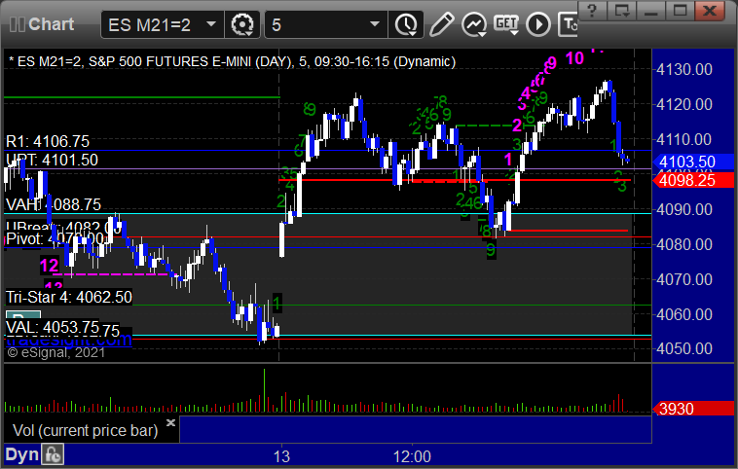Open the GET studies menu

point(506,24)
